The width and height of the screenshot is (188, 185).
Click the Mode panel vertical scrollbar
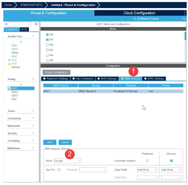tap(185, 36)
